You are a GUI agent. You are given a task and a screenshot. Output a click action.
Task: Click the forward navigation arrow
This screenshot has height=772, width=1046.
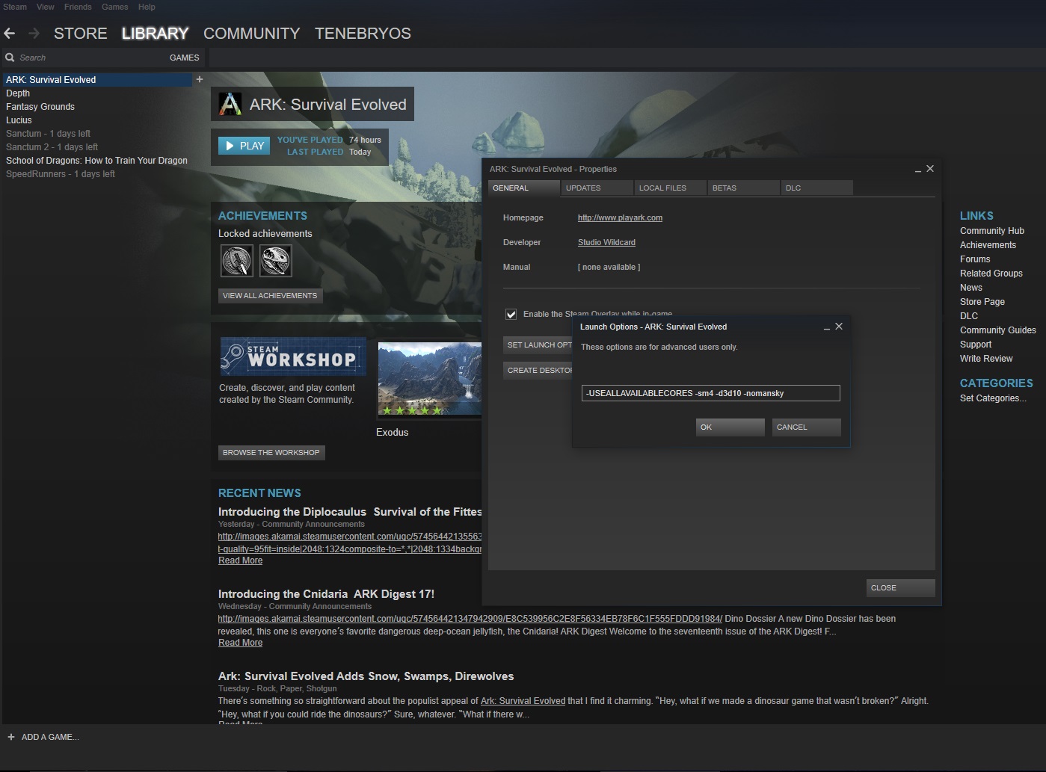pos(34,34)
